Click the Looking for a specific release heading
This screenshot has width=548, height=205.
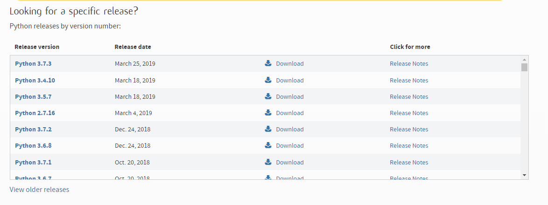[74, 11]
